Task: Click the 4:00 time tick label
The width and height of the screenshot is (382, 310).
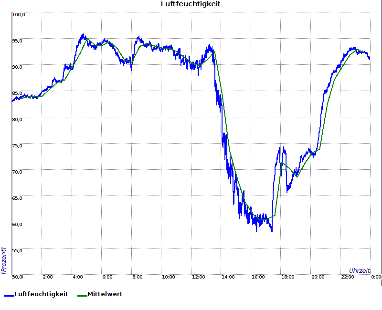Action: tap(78, 277)
